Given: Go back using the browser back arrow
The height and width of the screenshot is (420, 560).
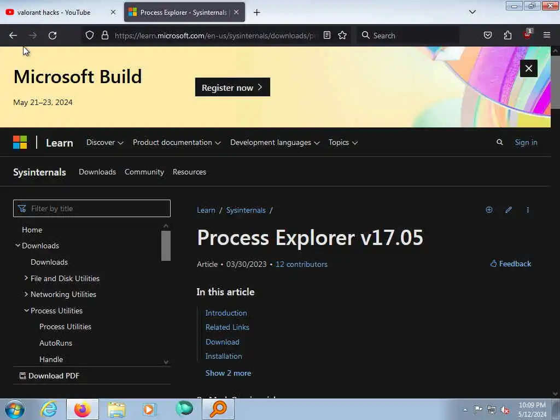Looking at the screenshot, I should pyautogui.click(x=13, y=36).
